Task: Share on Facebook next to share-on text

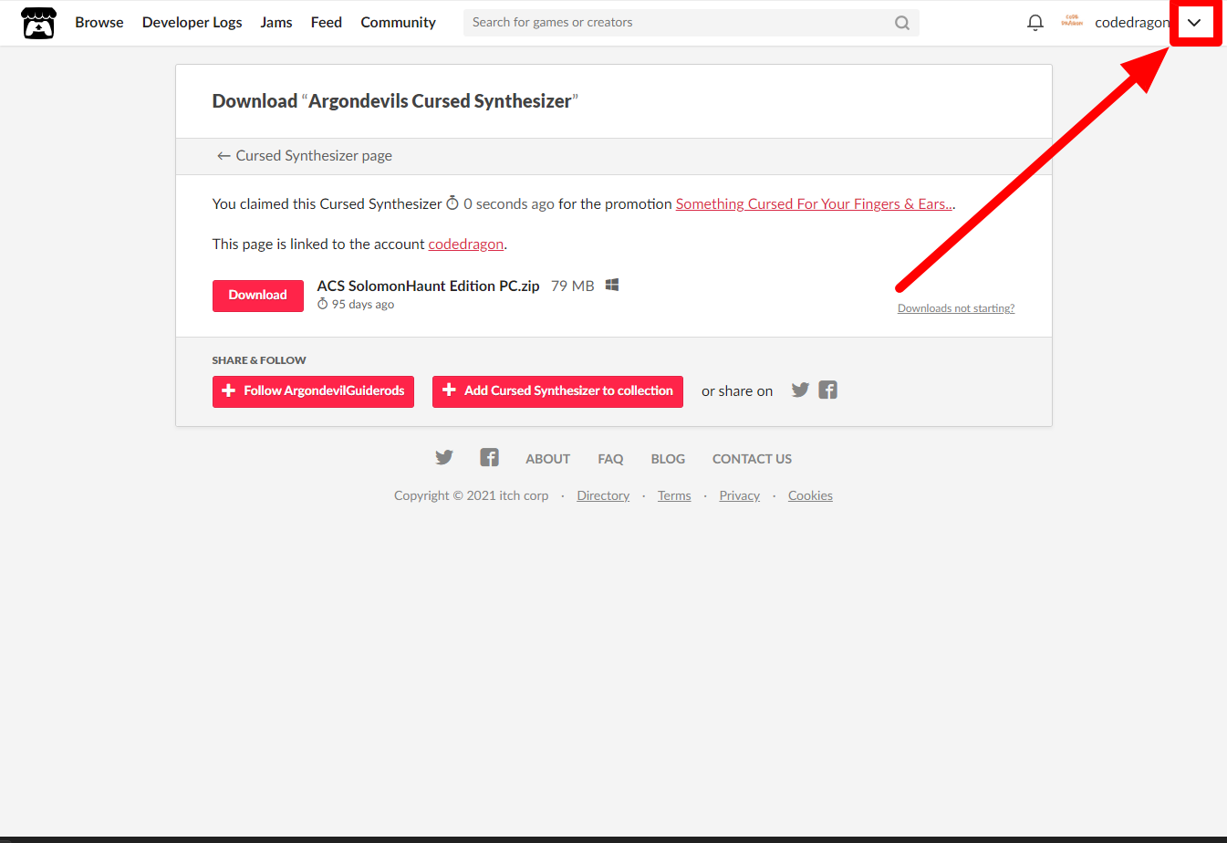Action: 827,390
